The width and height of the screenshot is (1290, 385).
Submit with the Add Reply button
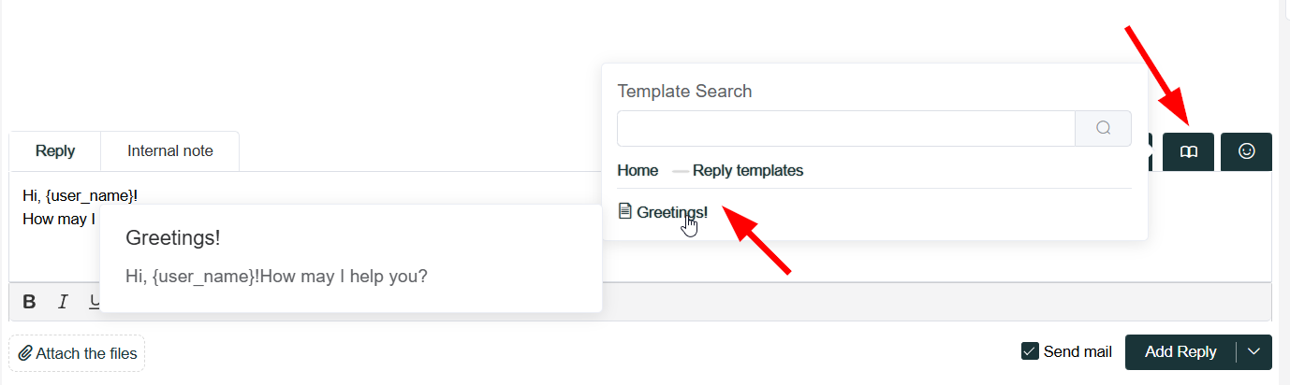point(1180,351)
